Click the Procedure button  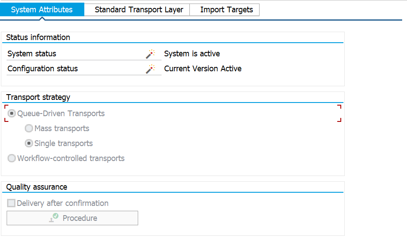(72, 218)
